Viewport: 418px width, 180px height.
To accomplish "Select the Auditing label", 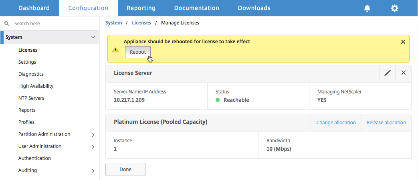I will pyautogui.click(x=28, y=170).
